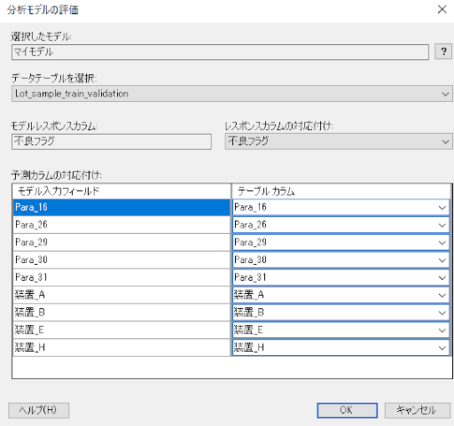
Task: Click the question mark help icon
Action: point(443,52)
